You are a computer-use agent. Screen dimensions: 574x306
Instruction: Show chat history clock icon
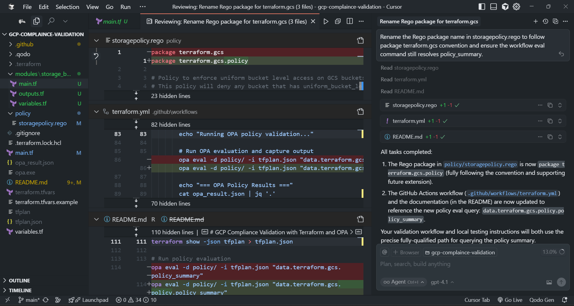(x=546, y=21)
